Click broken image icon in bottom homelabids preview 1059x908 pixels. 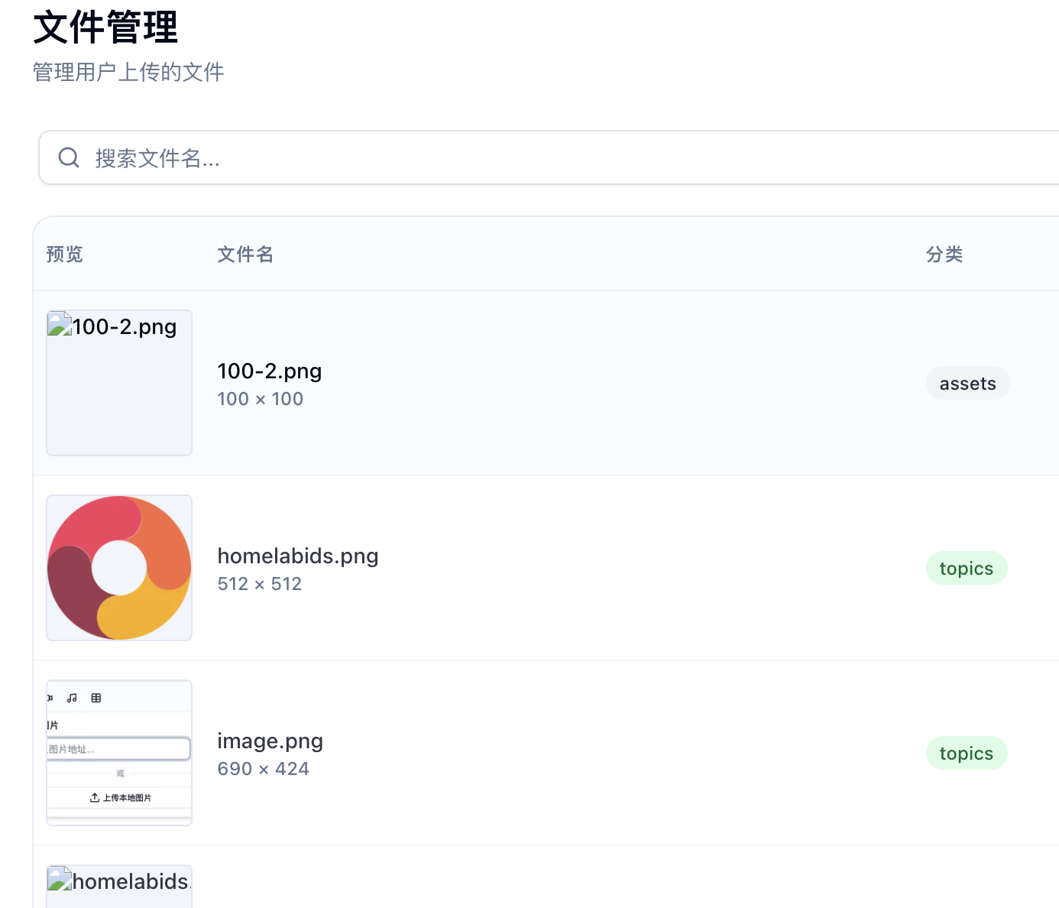(60, 879)
